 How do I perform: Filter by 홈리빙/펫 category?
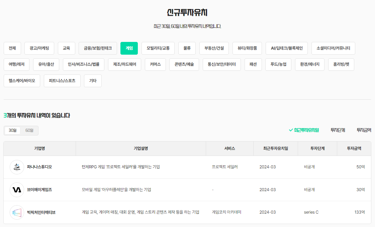(341, 64)
